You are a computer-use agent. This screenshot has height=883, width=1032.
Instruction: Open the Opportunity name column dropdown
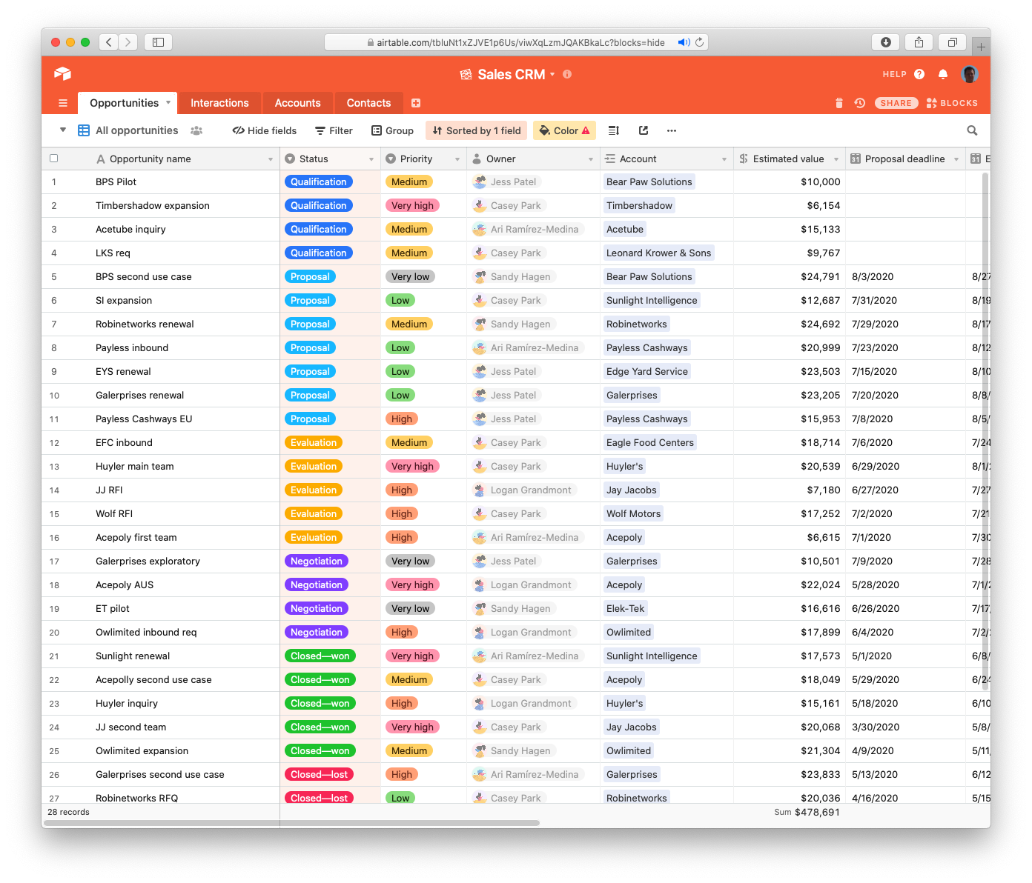[x=271, y=159]
